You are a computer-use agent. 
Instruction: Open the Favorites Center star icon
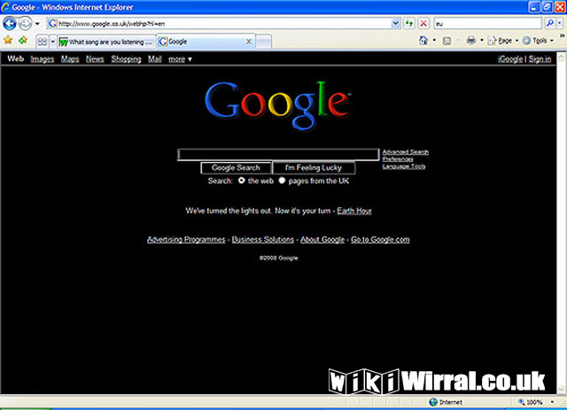[8, 40]
